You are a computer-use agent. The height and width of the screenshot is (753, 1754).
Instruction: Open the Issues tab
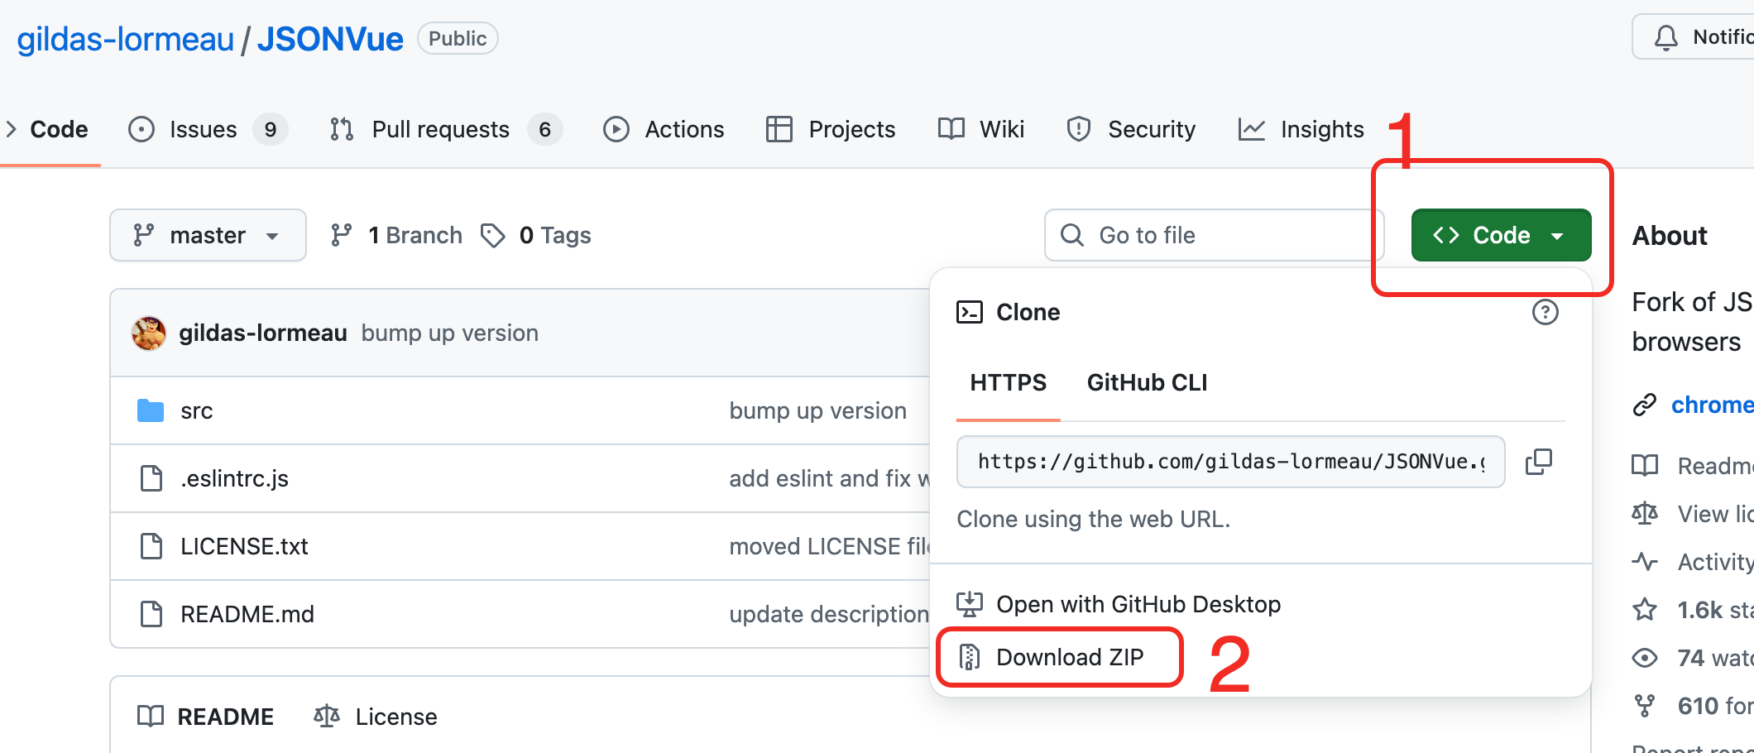click(x=208, y=129)
